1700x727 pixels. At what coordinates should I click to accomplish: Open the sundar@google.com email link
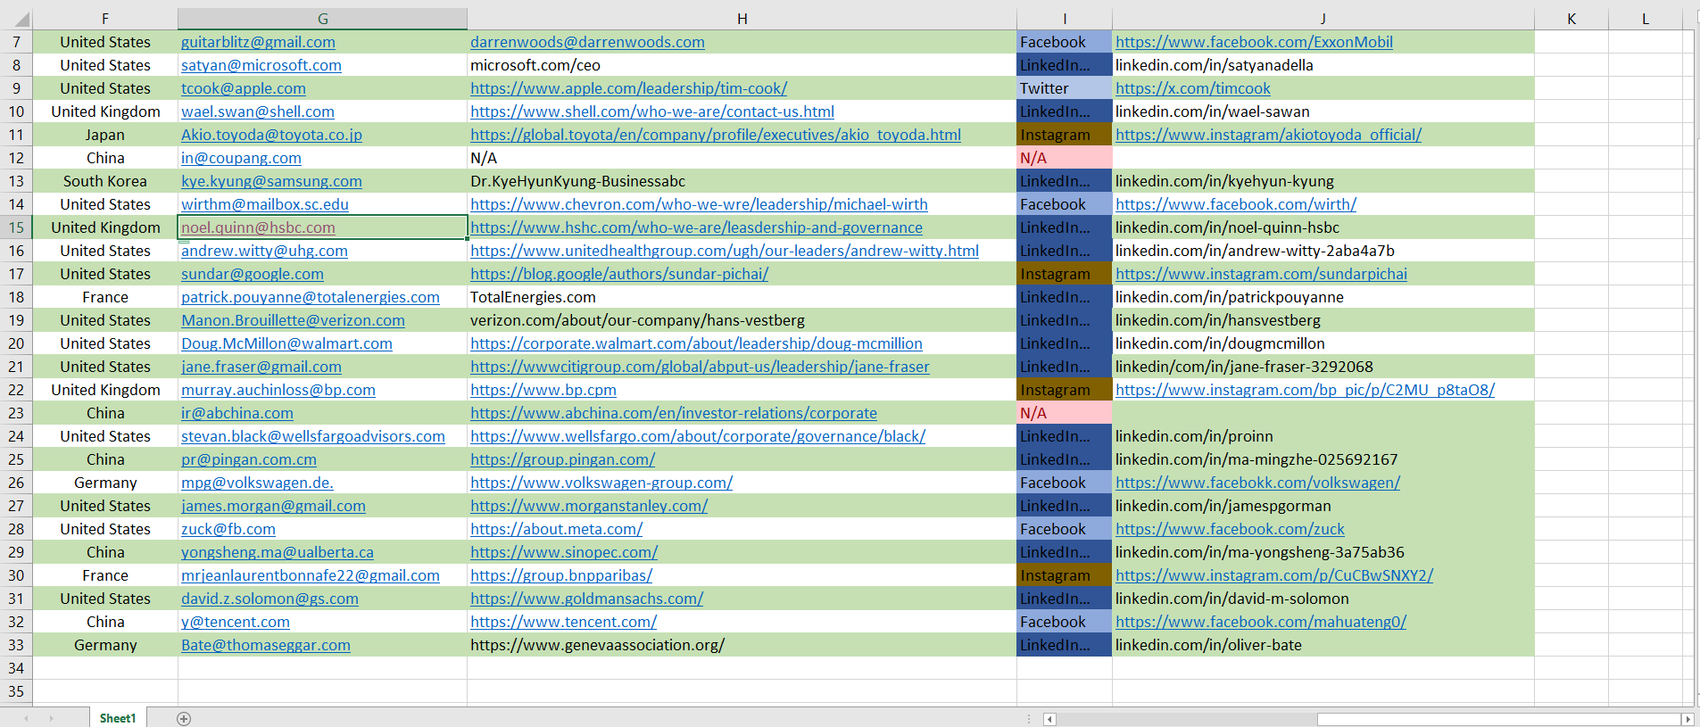point(253,274)
